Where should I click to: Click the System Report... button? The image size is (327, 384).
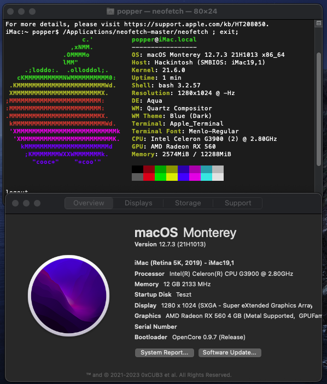[x=165, y=353]
